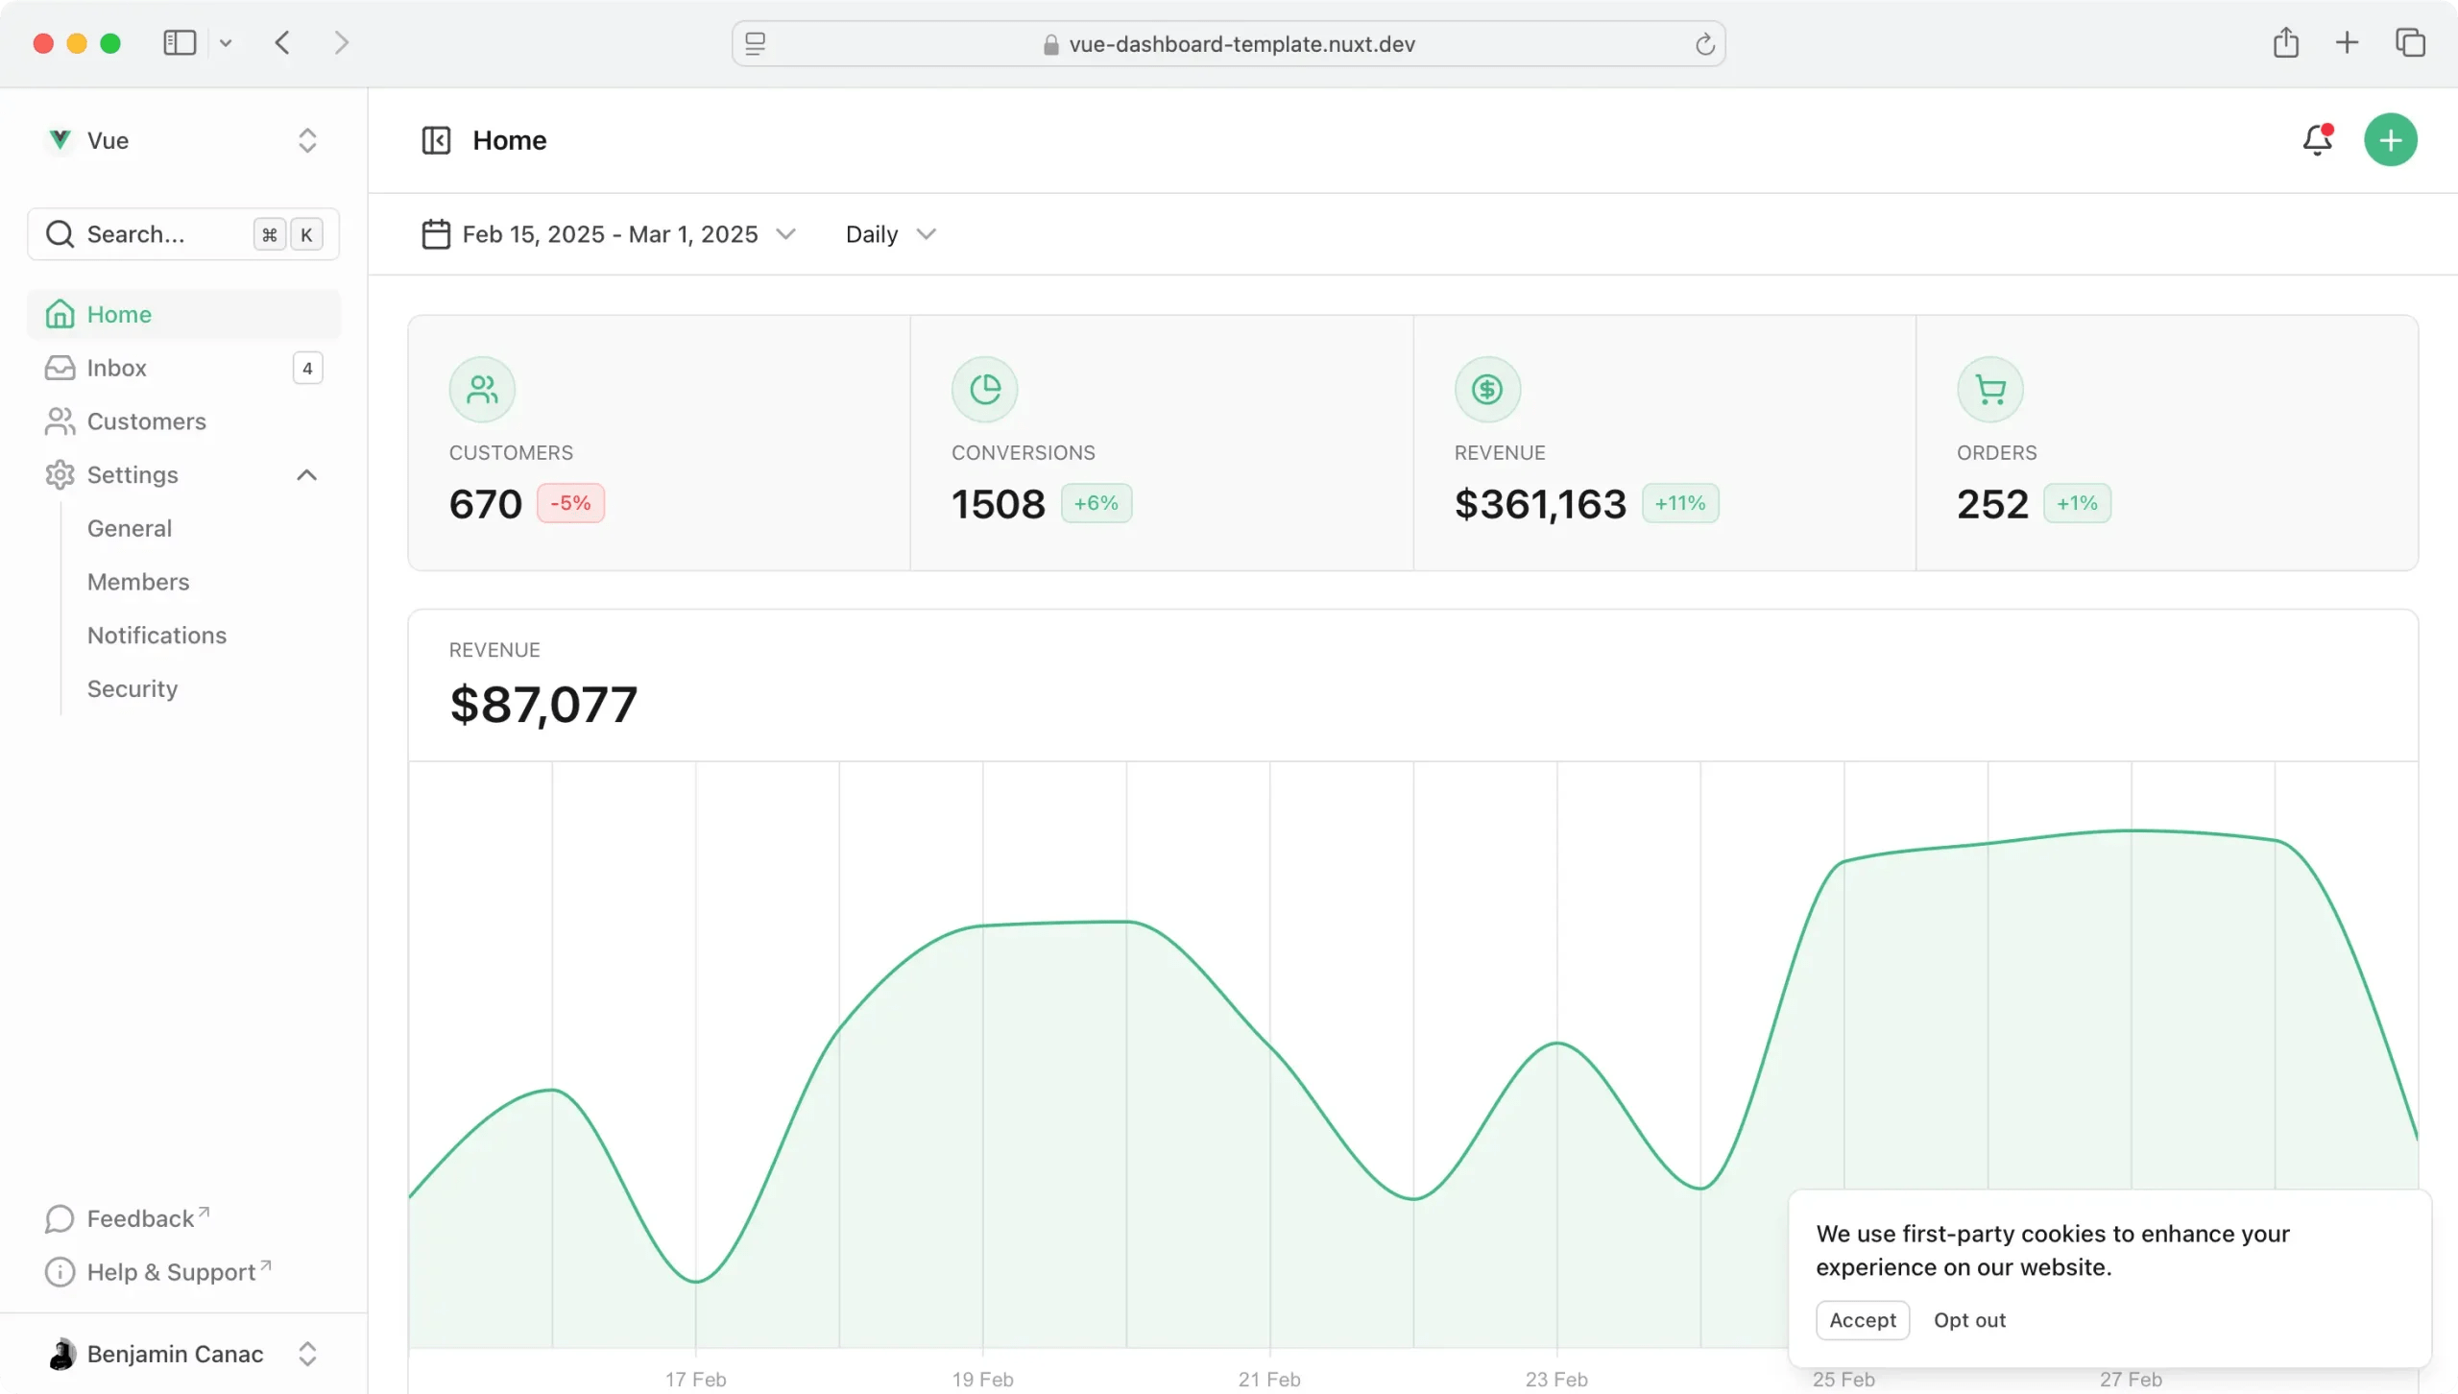
Task: Click the Safari share icon
Action: tap(2285, 43)
